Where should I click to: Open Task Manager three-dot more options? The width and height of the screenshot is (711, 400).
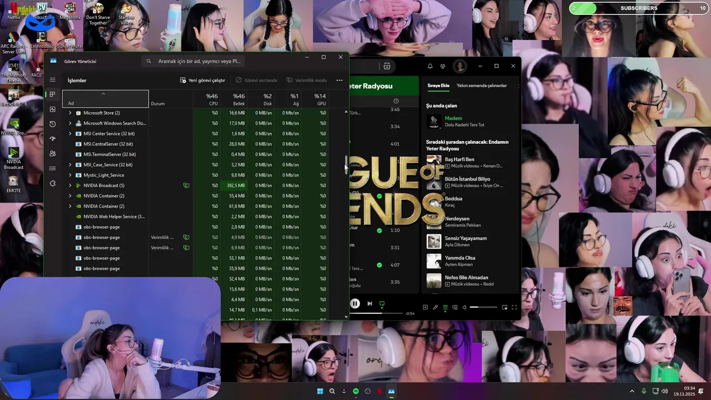(x=339, y=80)
